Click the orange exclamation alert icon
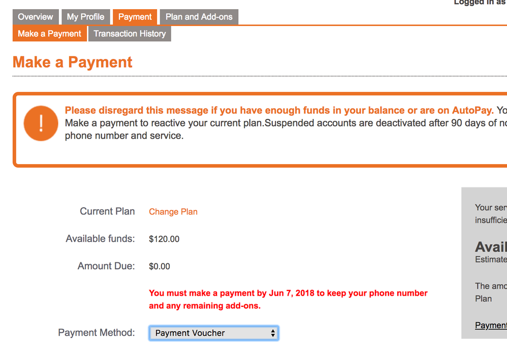This screenshot has height=350, width=507. (x=41, y=123)
